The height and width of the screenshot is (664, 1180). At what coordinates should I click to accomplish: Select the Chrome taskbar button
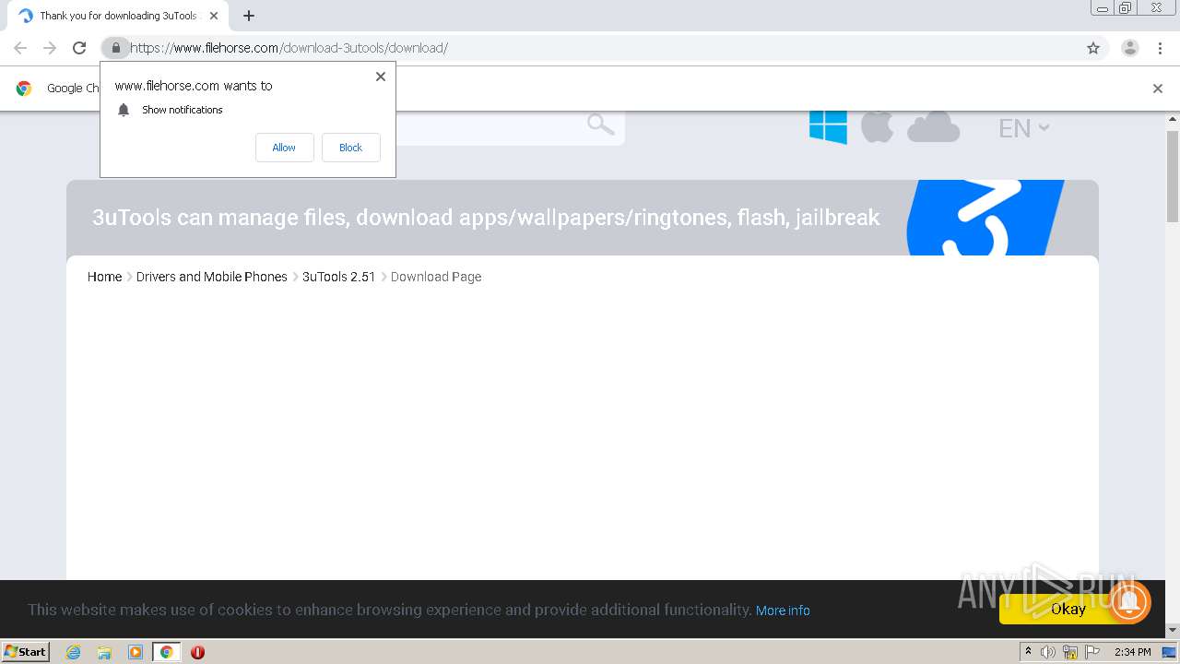click(x=166, y=652)
